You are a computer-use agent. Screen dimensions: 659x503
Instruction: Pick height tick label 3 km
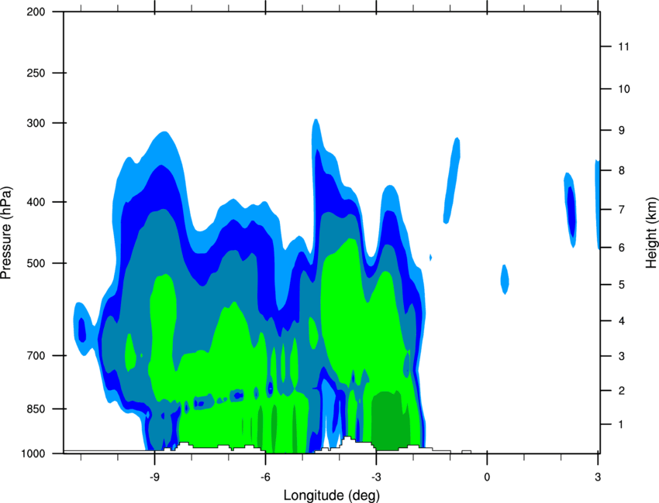[x=622, y=356]
